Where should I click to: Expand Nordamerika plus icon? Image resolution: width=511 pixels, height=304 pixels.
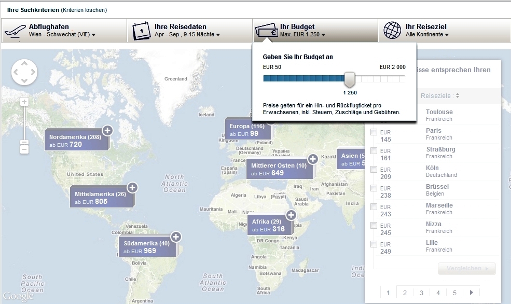click(x=107, y=131)
